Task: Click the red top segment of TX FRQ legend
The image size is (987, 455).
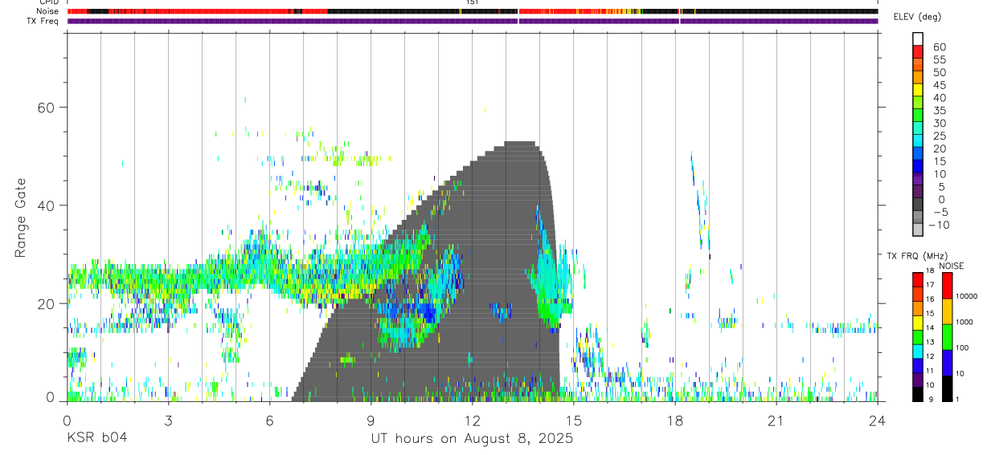Action: [x=917, y=280]
